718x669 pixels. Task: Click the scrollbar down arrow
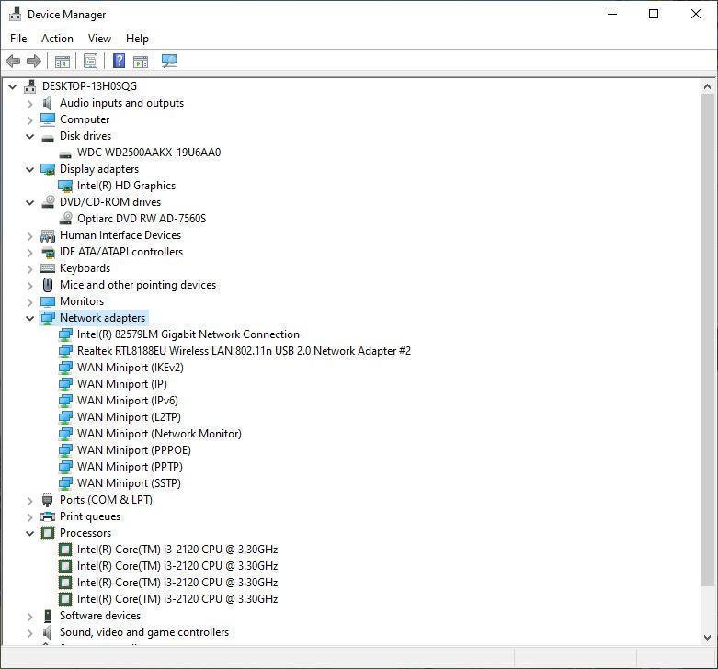click(708, 638)
